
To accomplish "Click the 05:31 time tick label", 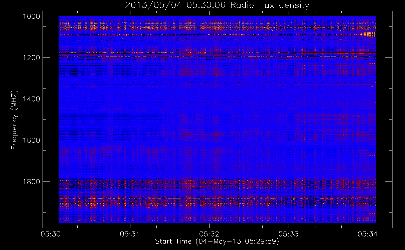I will 130,234.
